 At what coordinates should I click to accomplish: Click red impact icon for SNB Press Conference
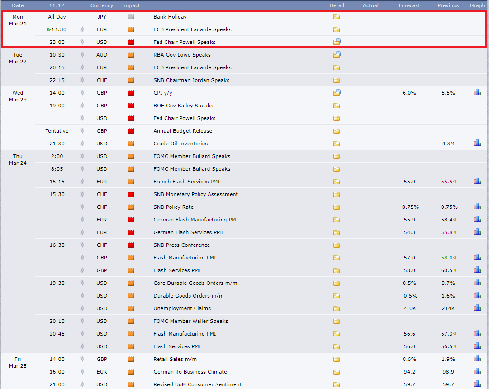click(131, 245)
